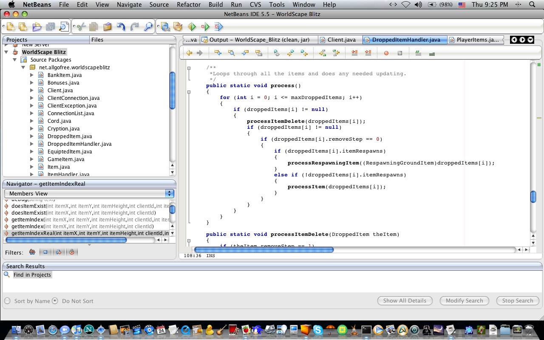Collapse the WorldScape Blitz project node
The height and width of the screenshot is (340, 544).
tap(6, 52)
